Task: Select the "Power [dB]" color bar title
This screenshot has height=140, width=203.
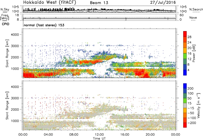Action: tap(194, 53)
